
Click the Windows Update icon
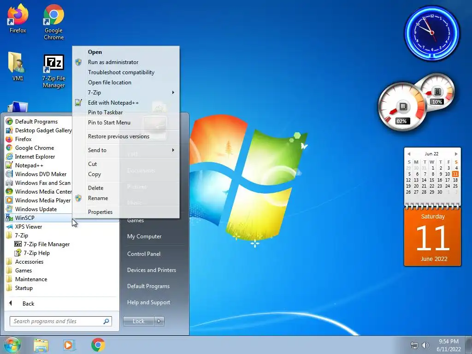[x=9, y=209]
